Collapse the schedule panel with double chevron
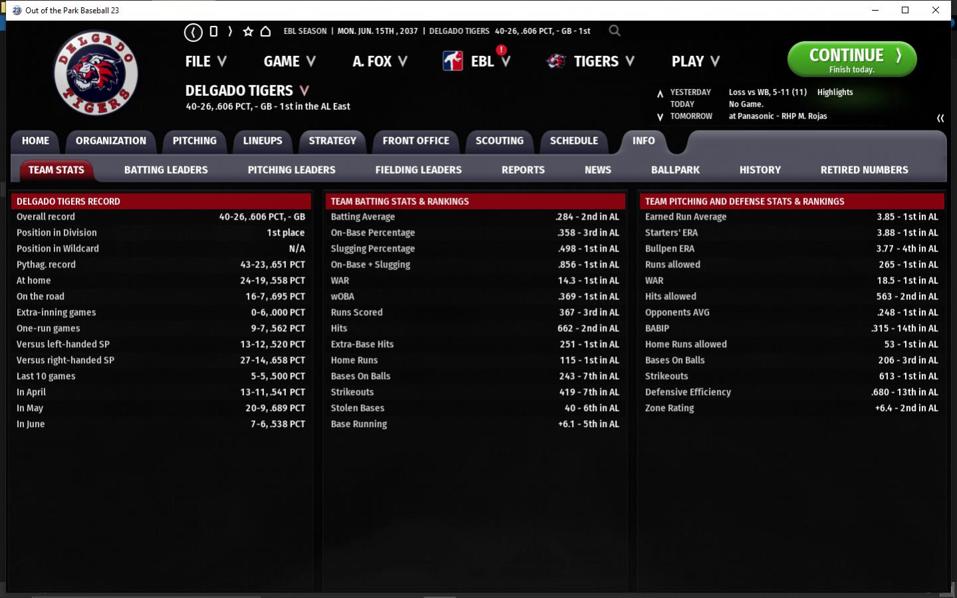The width and height of the screenshot is (957, 598). 940,118
